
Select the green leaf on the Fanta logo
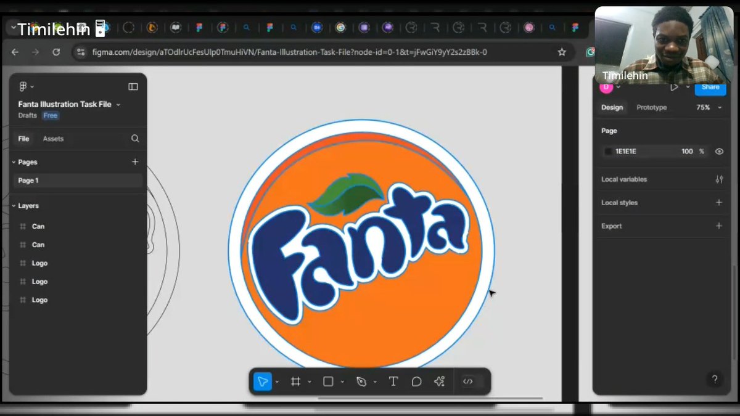346,194
